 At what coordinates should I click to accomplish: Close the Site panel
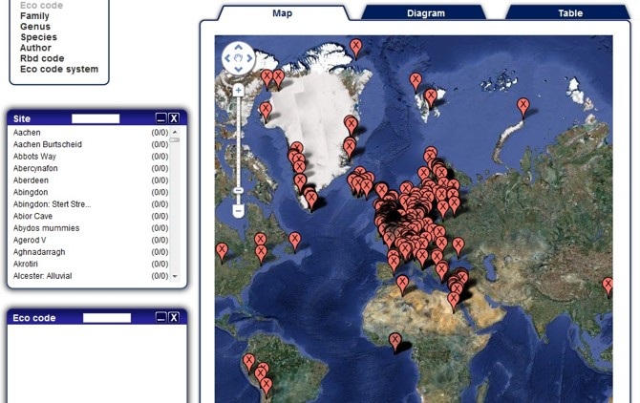(174, 118)
